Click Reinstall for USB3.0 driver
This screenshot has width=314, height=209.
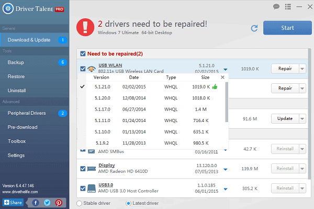click(x=285, y=189)
